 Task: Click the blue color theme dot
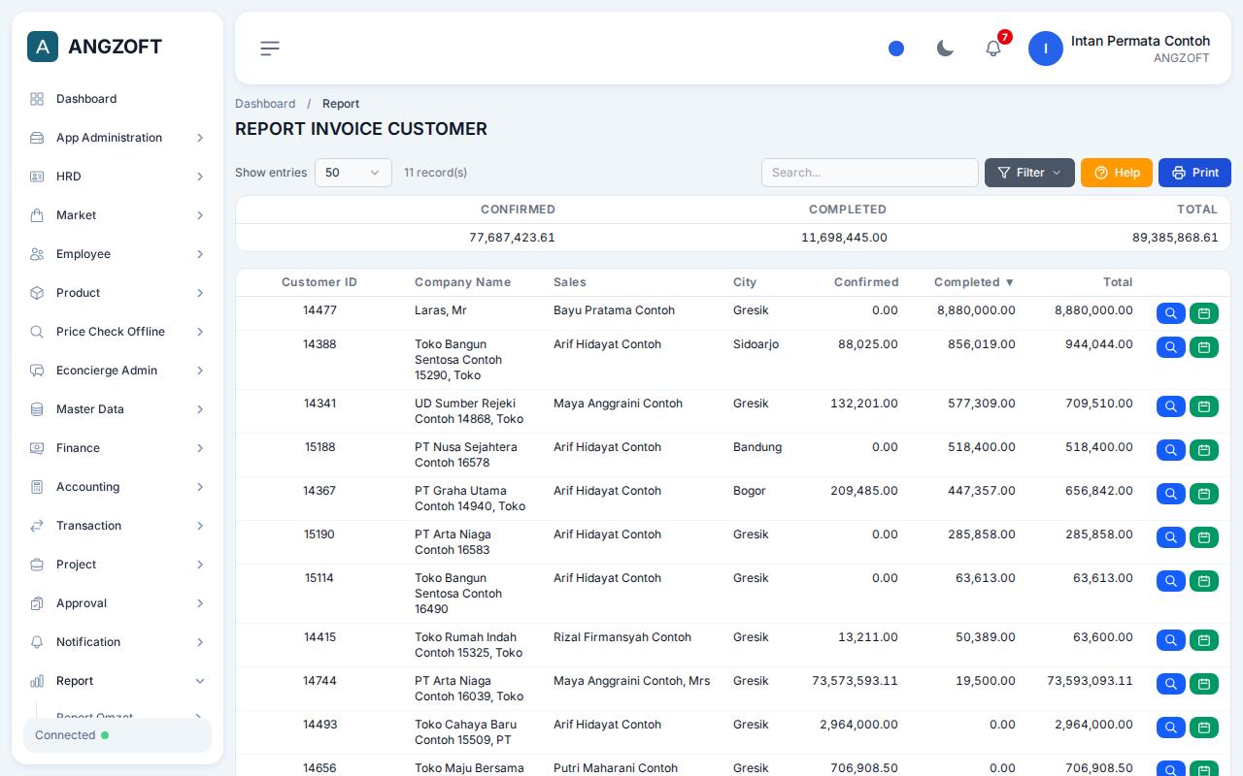coord(896,48)
